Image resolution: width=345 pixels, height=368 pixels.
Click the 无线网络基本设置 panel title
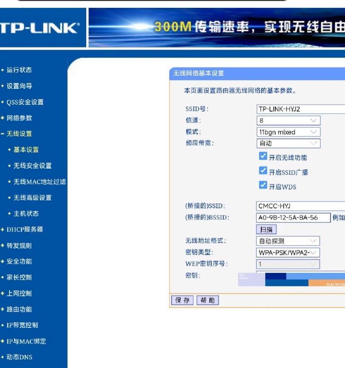[198, 73]
